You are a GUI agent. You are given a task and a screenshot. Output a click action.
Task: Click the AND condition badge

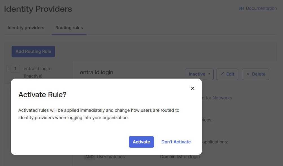point(89,157)
